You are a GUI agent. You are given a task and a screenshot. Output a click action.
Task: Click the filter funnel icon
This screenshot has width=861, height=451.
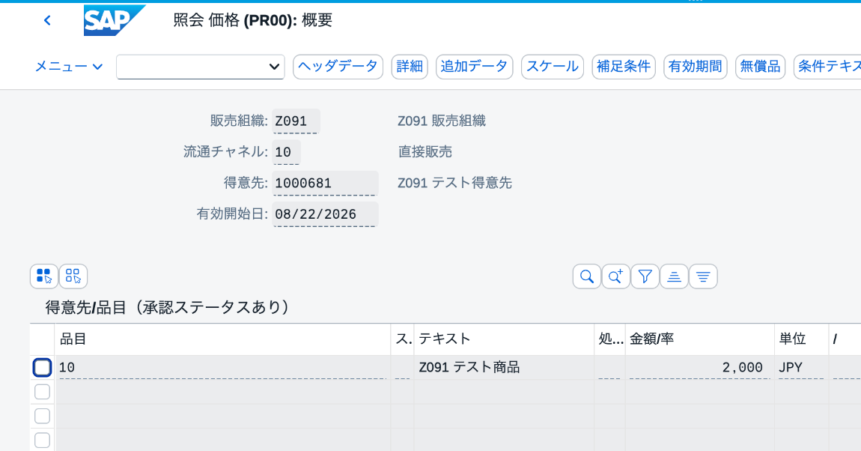tap(645, 276)
